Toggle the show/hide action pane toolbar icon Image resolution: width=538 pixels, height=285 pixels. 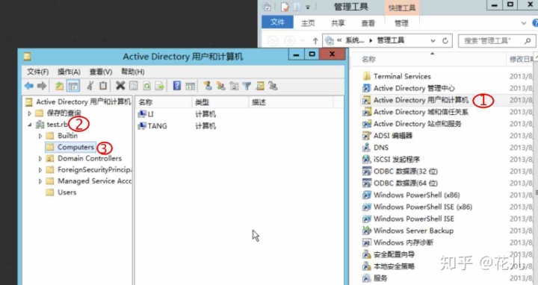coord(190,86)
